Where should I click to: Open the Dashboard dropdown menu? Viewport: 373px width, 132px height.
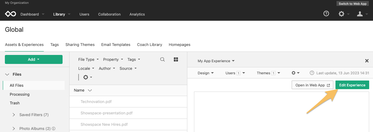click(x=32, y=14)
